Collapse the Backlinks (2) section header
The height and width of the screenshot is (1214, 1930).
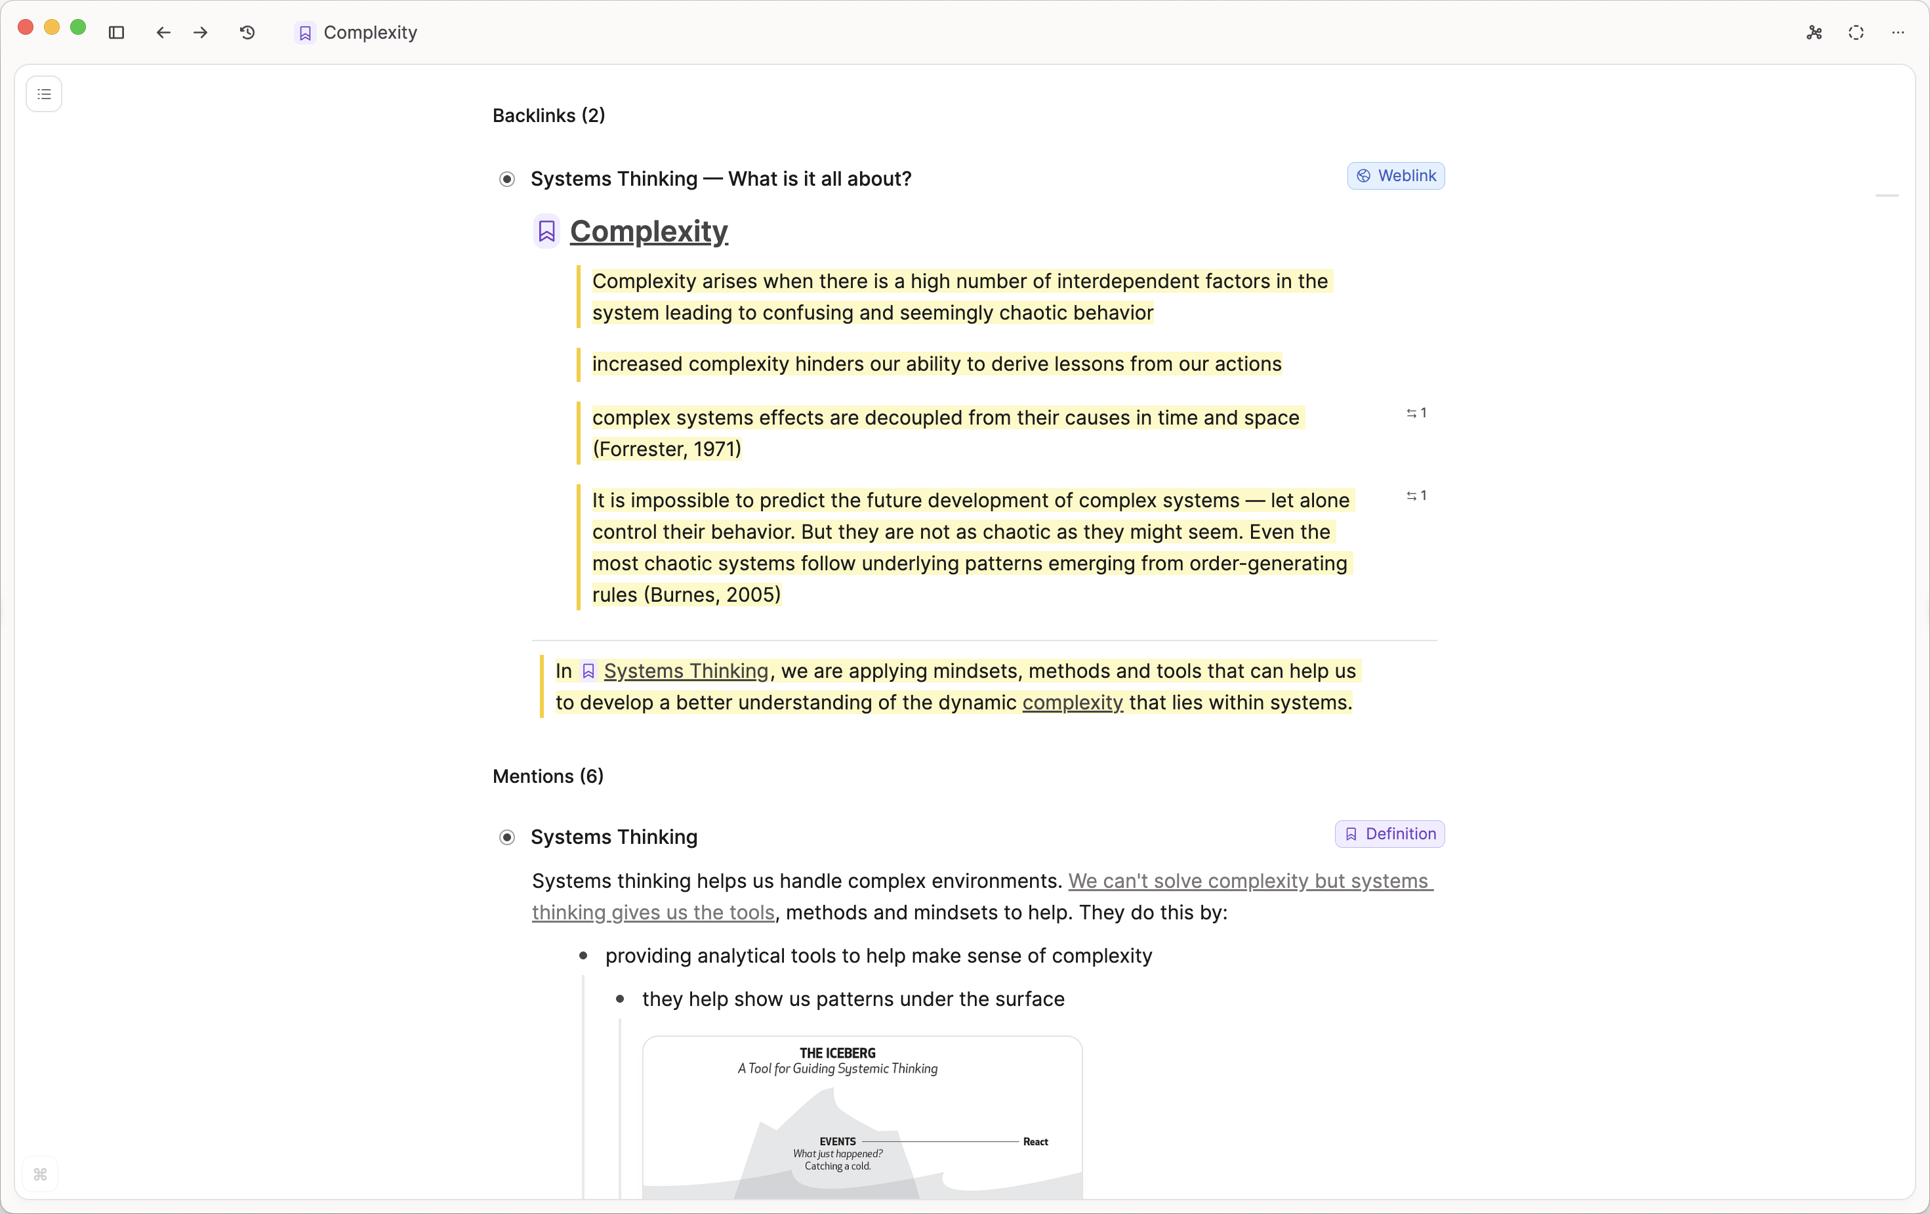(548, 115)
